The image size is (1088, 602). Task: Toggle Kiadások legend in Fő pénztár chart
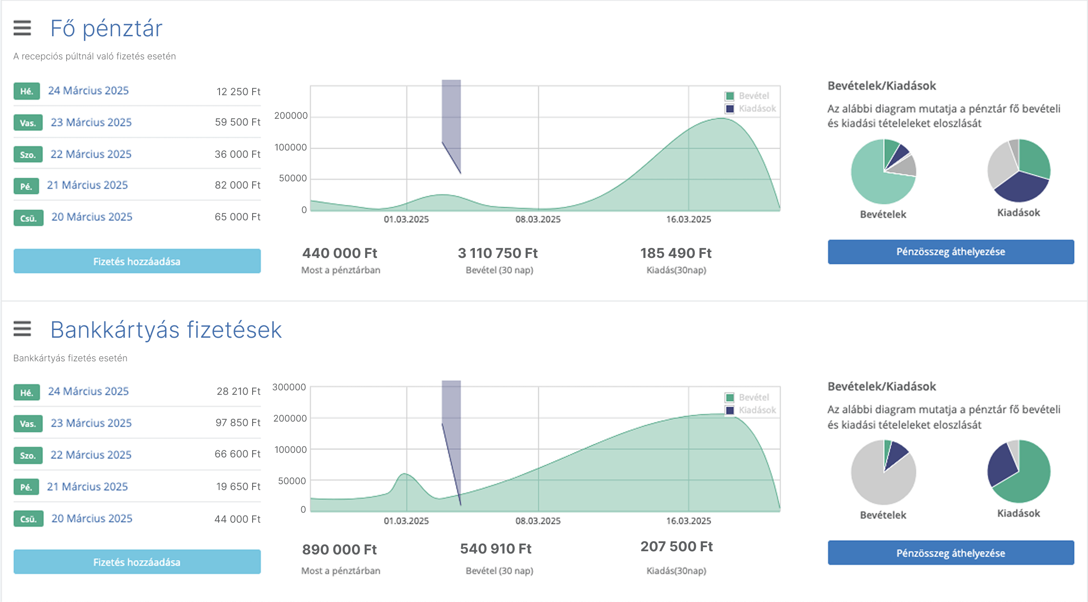pyautogui.click(x=756, y=109)
